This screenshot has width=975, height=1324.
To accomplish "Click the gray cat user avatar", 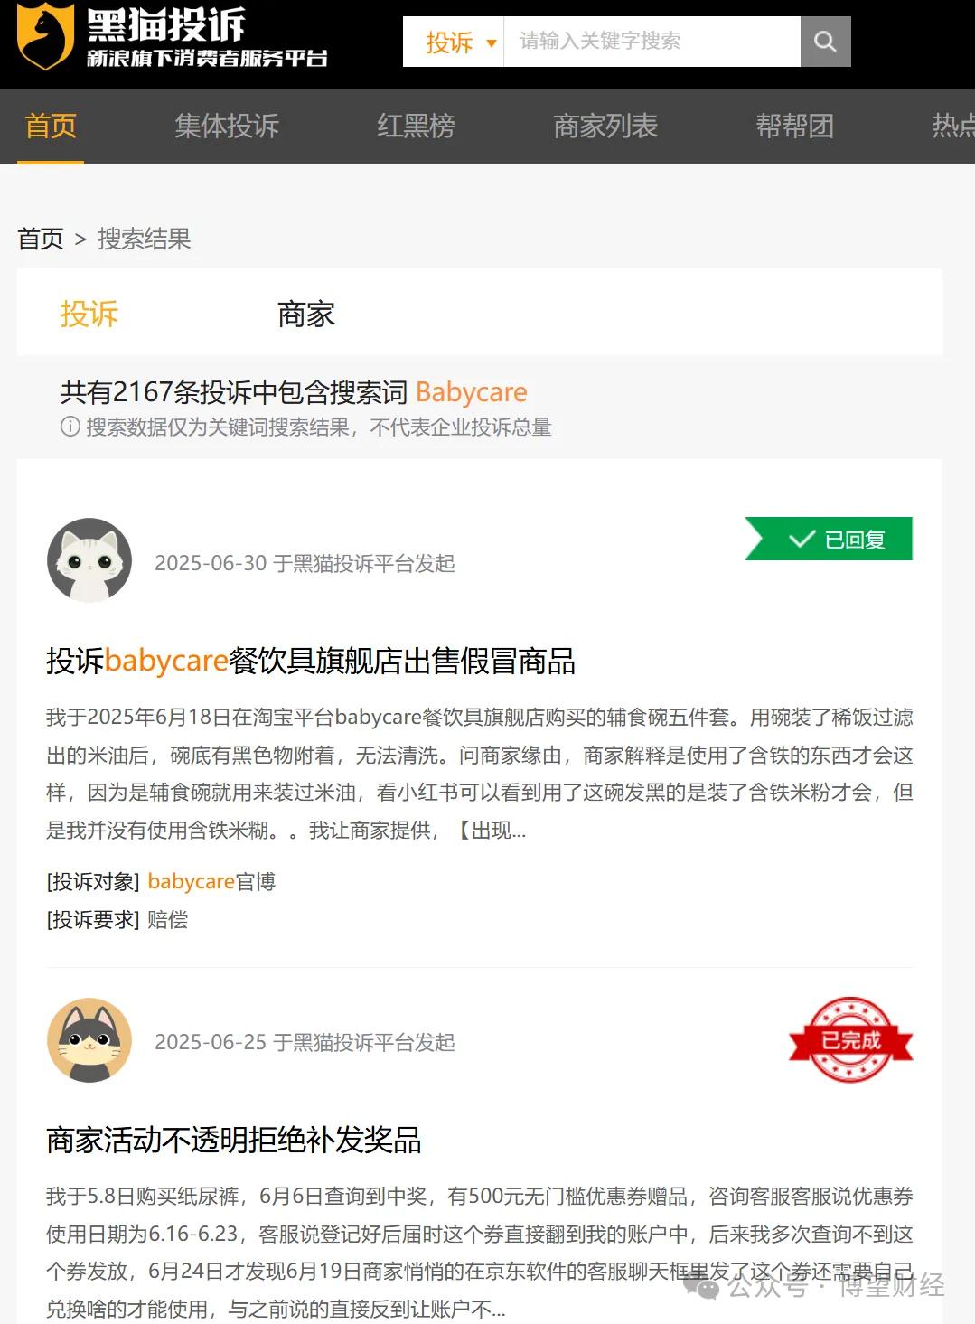I will point(89,1040).
